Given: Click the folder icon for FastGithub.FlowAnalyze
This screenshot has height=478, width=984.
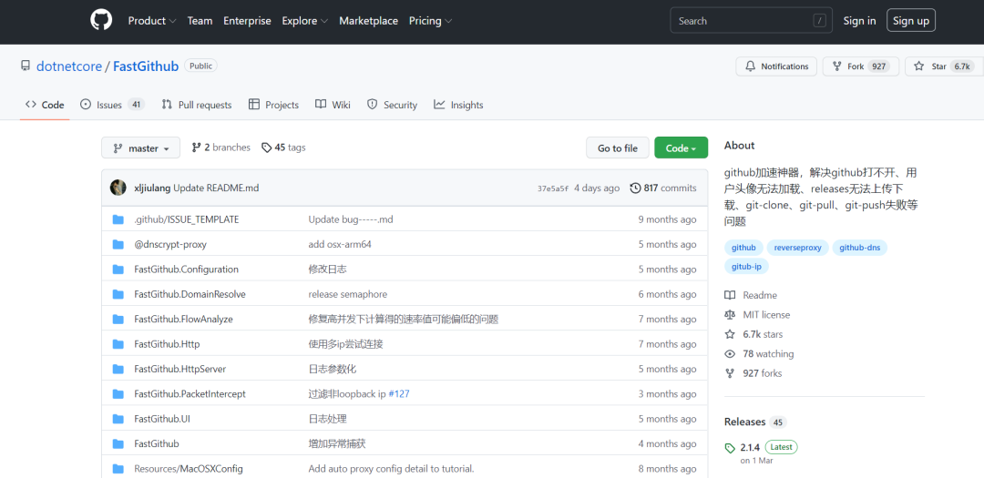Looking at the screenshot, I should (x=118, y=320).
